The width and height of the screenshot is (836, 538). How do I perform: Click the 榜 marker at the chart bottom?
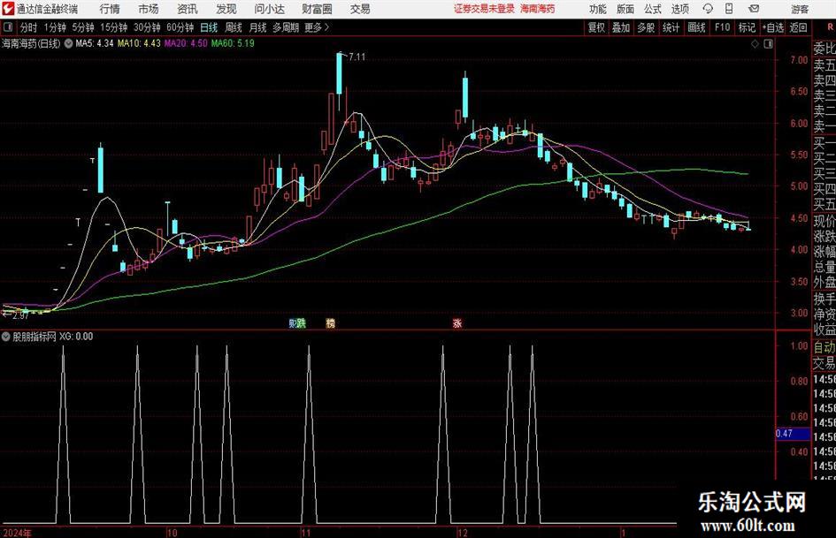pyautogui.click(x=331, y=322)
